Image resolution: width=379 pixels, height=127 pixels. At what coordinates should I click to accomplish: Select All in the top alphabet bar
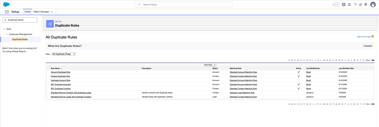[373, 60]
